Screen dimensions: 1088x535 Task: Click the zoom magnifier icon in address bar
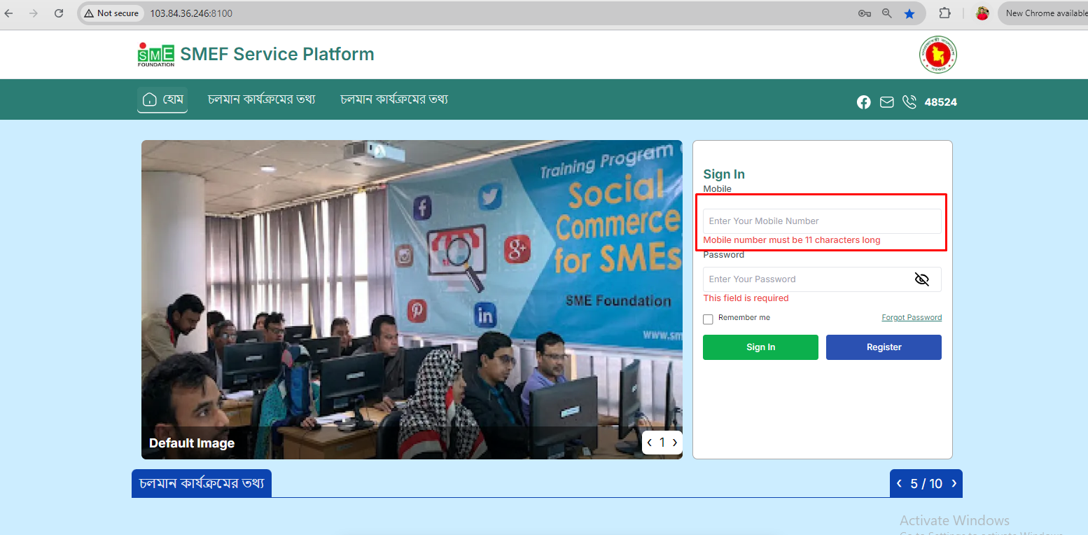coord(887,13)
